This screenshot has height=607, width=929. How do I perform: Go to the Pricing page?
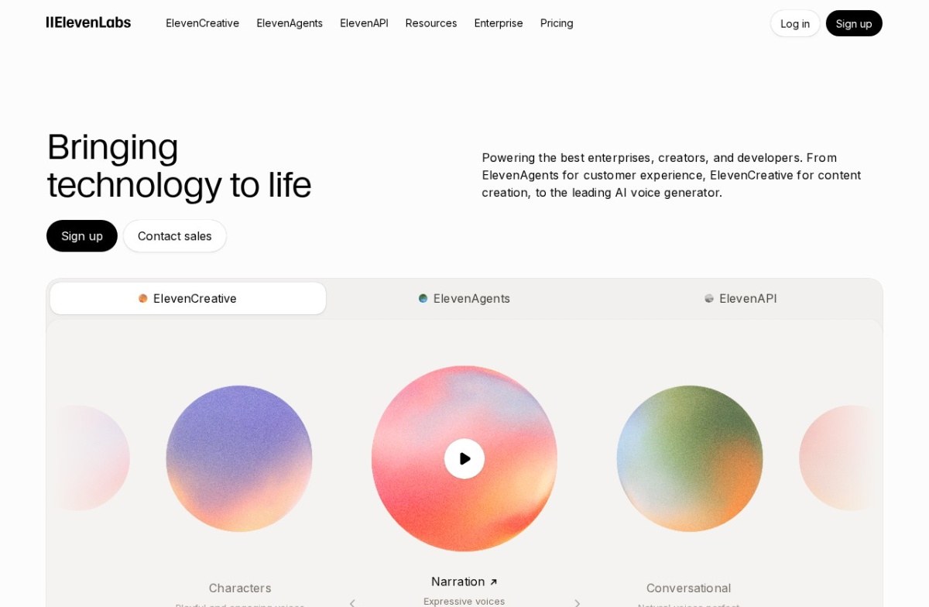557,23
